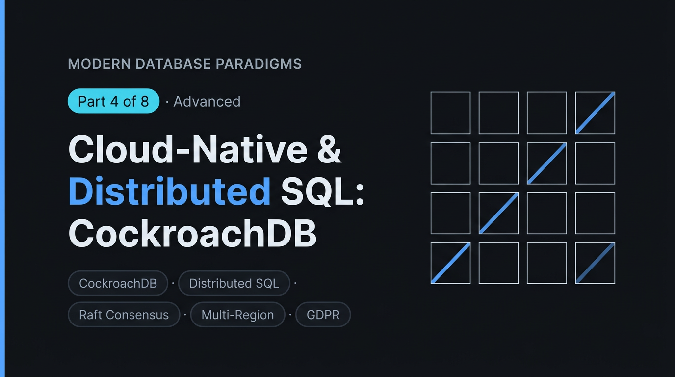Click the blue word "Distributed" in title
The width and height of the screenshot is (675, 377).
[169, 190]
